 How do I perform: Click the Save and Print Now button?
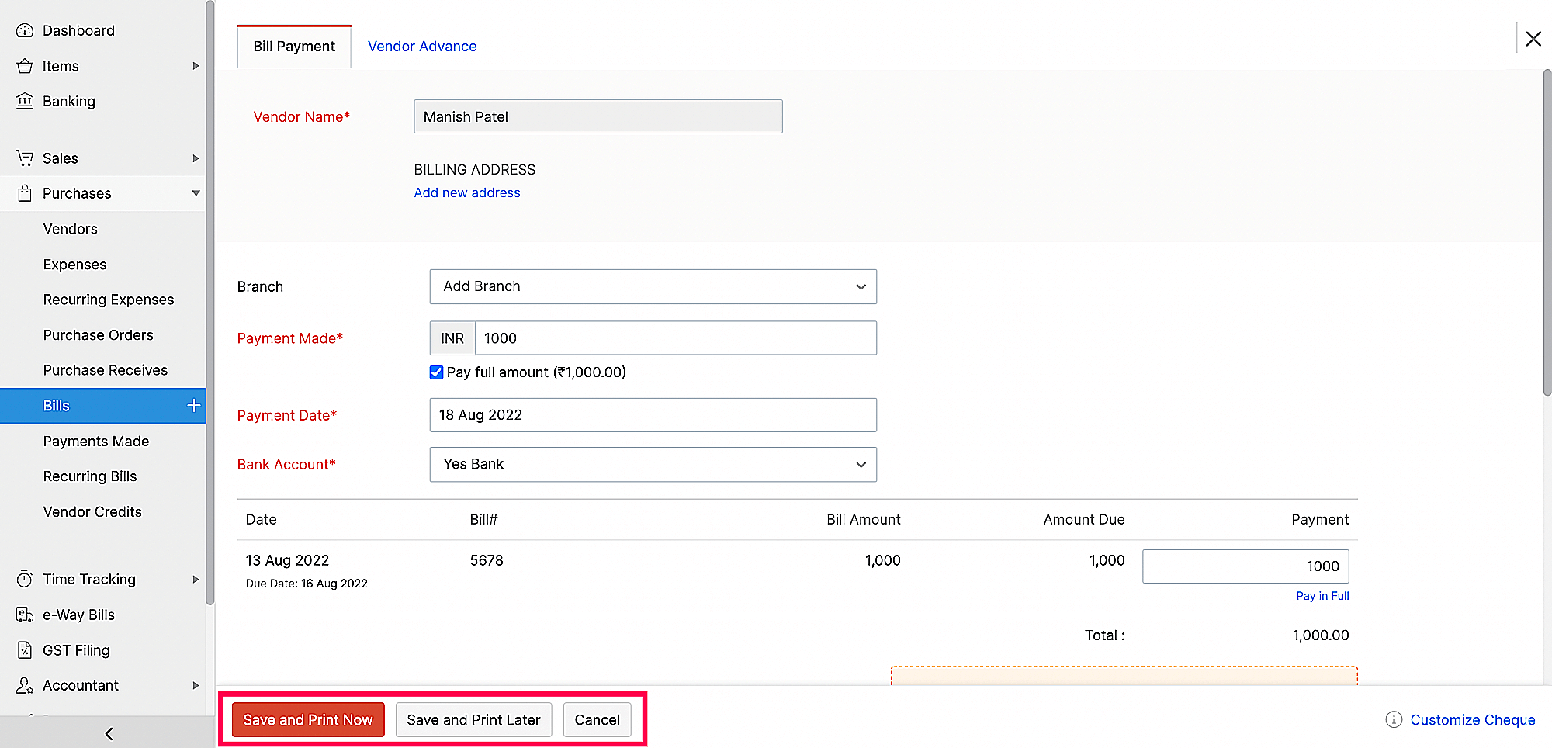pos(308,719)
